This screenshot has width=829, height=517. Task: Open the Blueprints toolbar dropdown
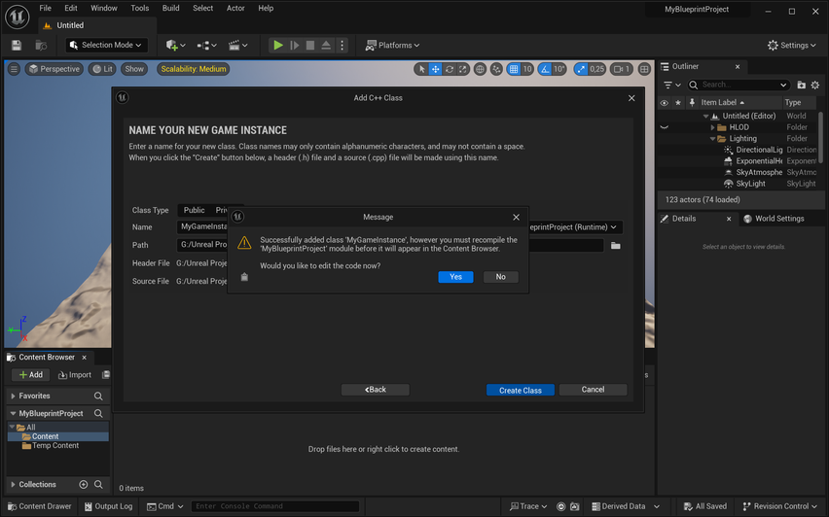pos(206,46)
